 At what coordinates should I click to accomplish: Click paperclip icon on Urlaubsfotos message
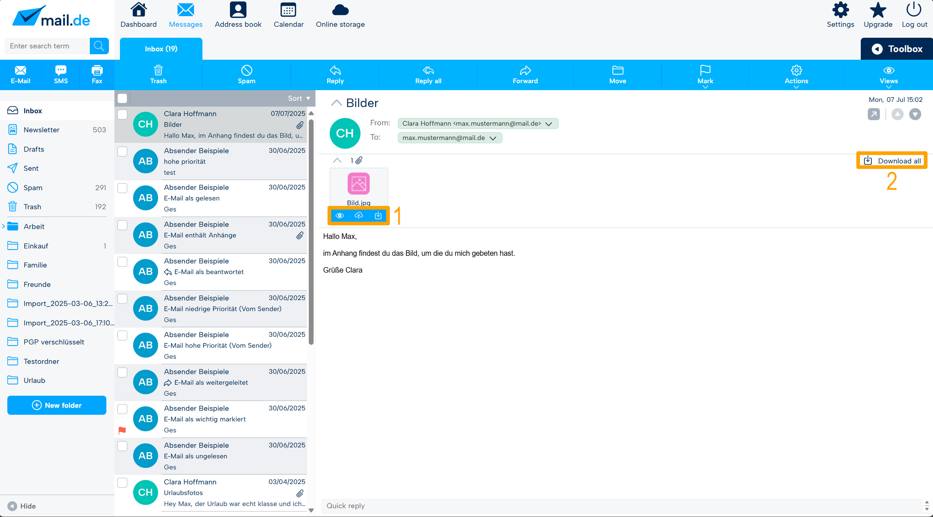click(x=300, y=493)
